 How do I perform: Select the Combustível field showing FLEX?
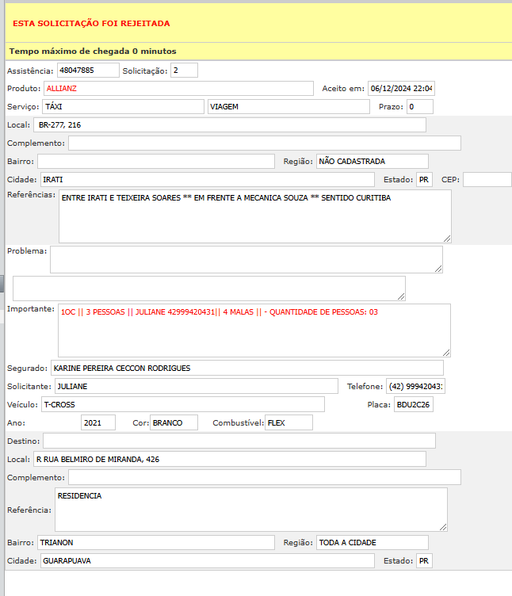[288, 422]
